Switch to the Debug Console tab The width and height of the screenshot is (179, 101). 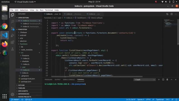(69, 80)
